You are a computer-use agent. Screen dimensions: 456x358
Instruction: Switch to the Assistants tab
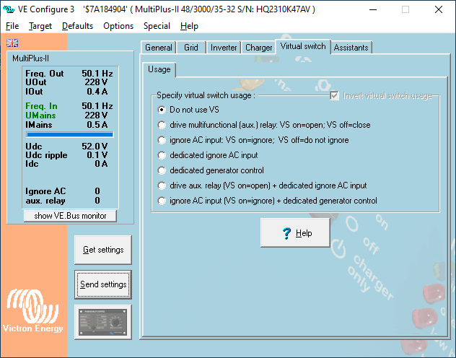[x=351, y=48]
